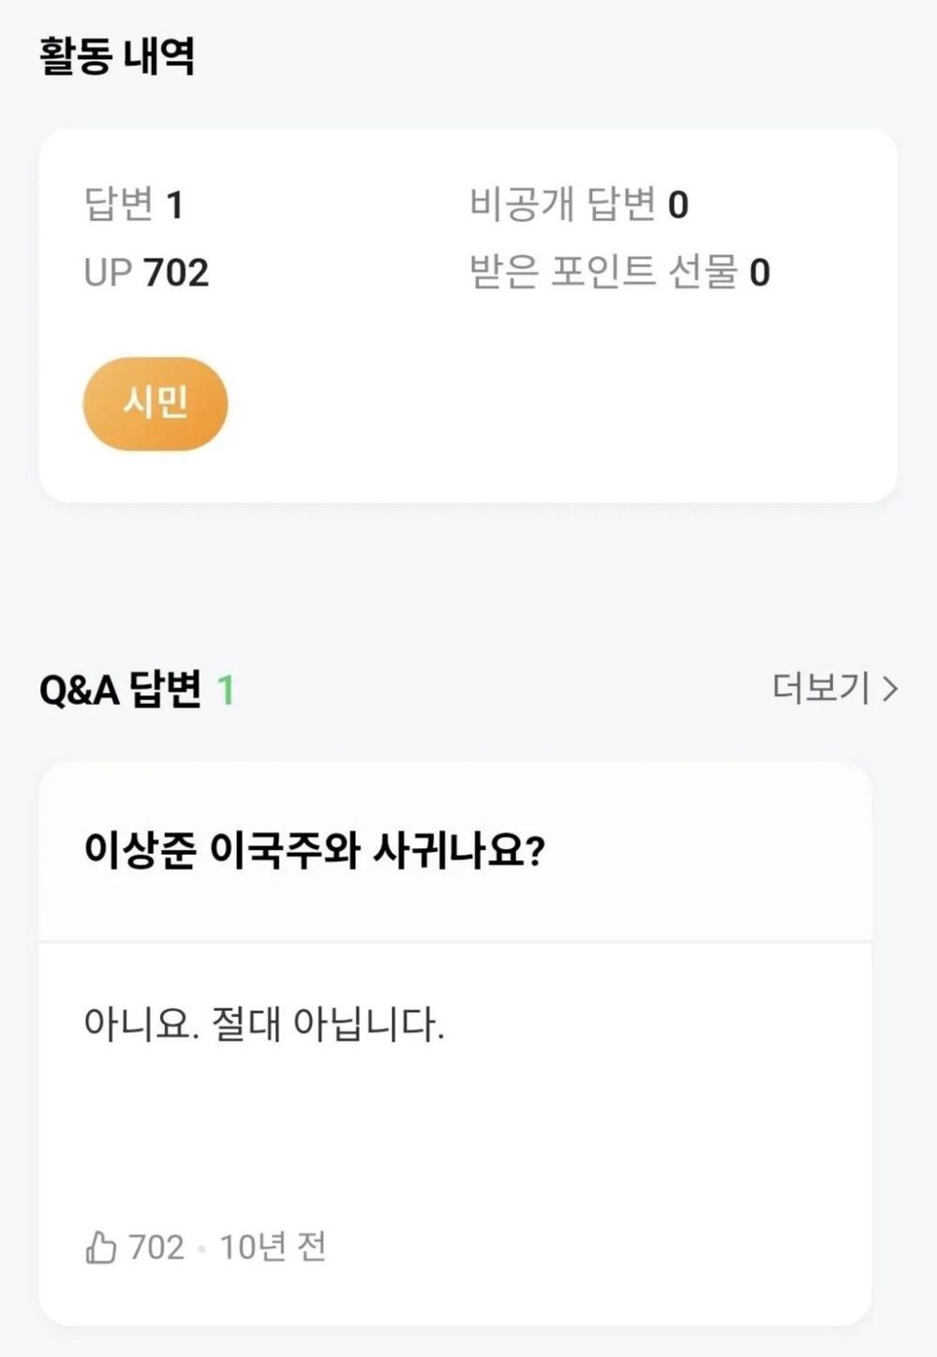This screenshot has height=1357, width=937.
Task: Tap the bold 1 beside 답변 stat
Action: point(174,204)
